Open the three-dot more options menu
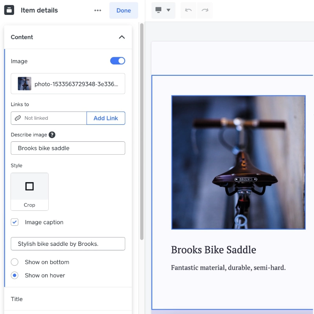 click(x=97, y=11)
